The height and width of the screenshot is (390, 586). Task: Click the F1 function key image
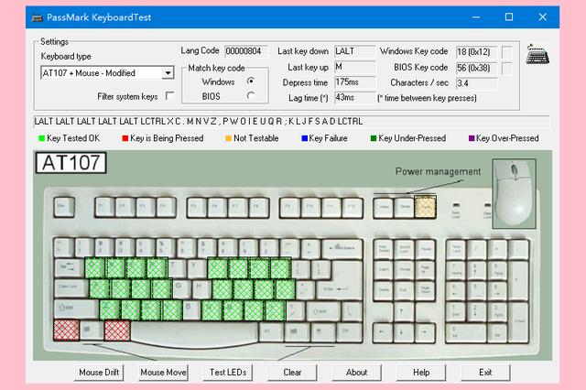click(104, 207)
